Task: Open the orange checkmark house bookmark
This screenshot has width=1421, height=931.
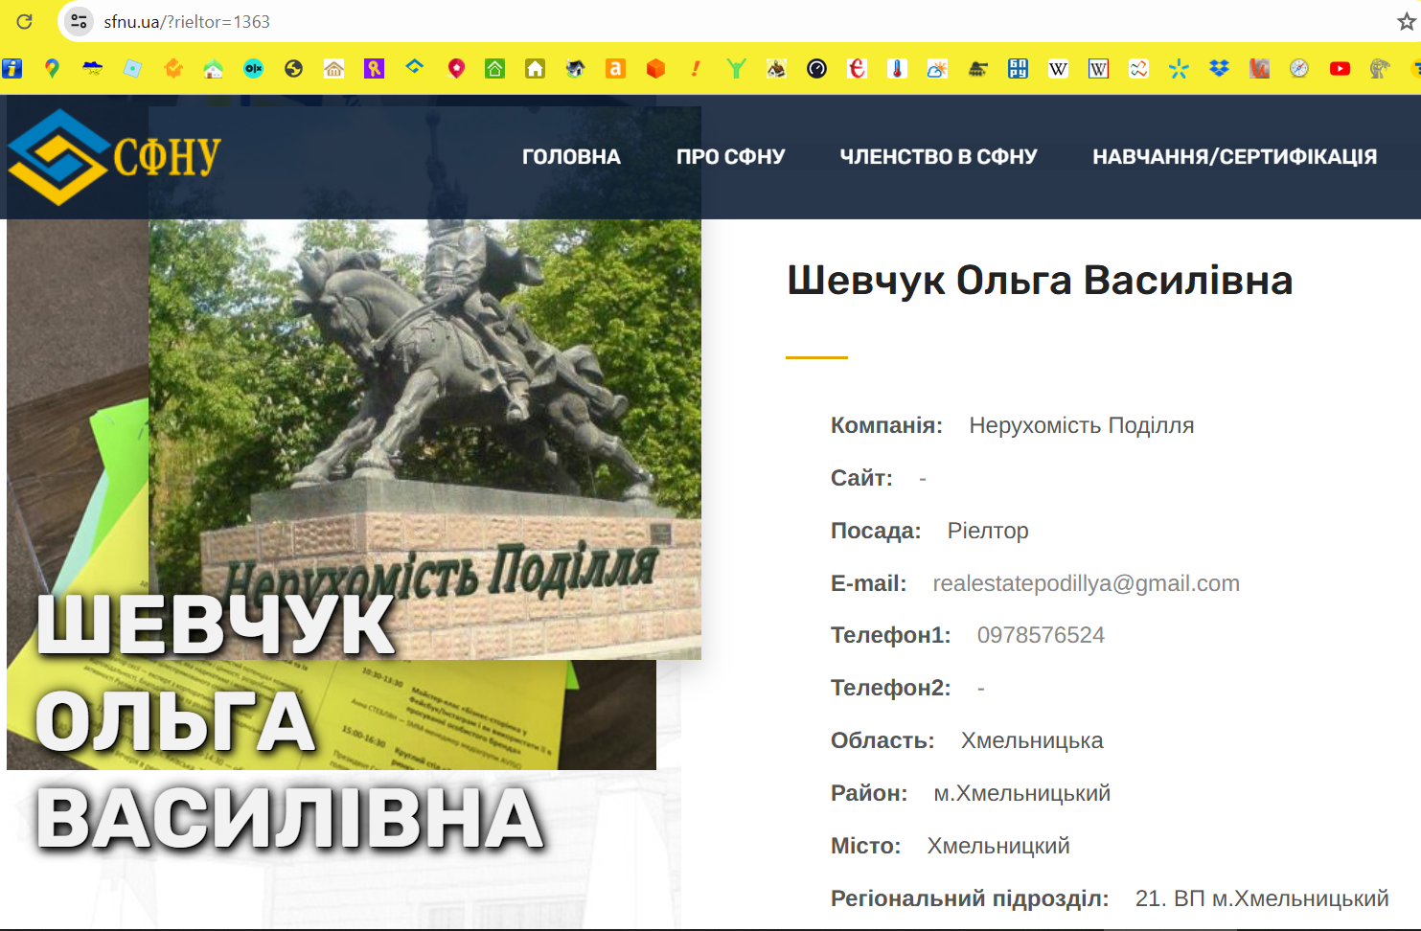Action: pos(173,68)
